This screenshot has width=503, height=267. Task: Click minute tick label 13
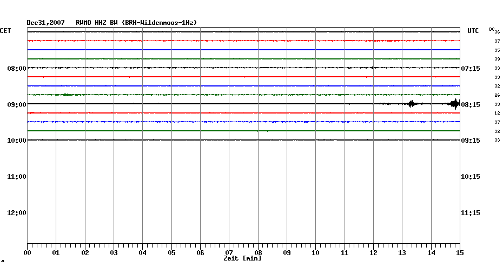tap(402, 253)
